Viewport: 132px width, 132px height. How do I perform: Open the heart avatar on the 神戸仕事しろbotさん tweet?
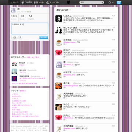pyautogui.click(x=59, y=118)
